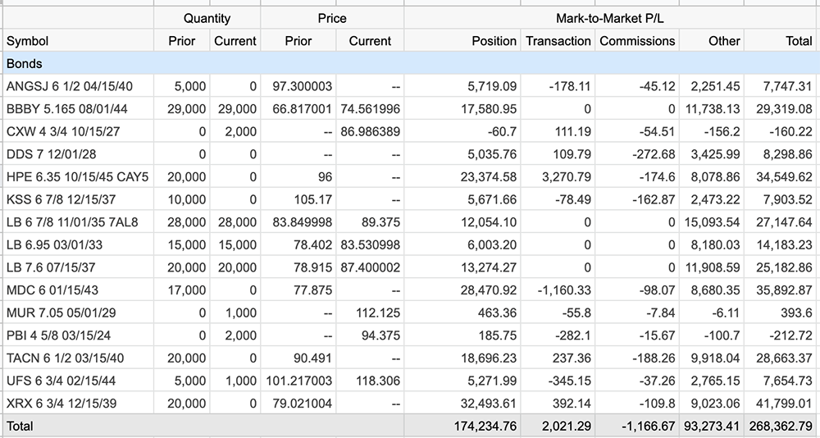Image resolution: width=820 pixels, height=438 pixels.
Task: Select the Bonds section header row
Action: tap(410, 63)
